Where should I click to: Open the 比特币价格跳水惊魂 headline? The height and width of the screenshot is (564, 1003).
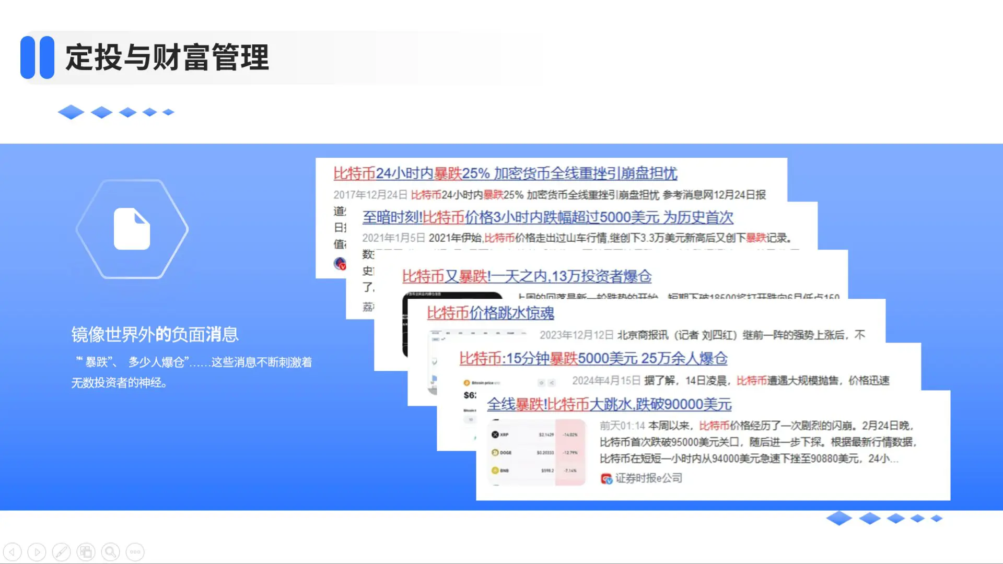click(490, 312)
